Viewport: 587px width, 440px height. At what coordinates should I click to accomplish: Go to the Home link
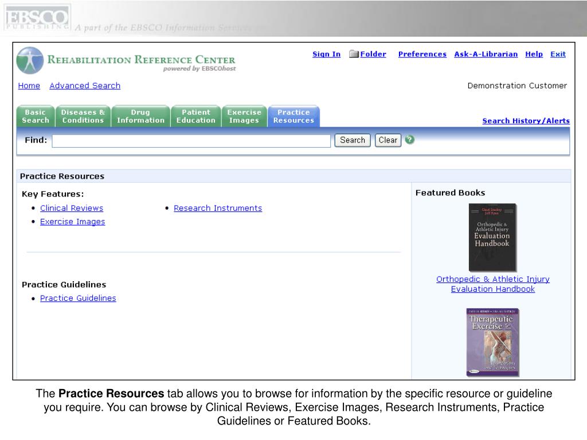pyautogui.click(x=29, y=86)
